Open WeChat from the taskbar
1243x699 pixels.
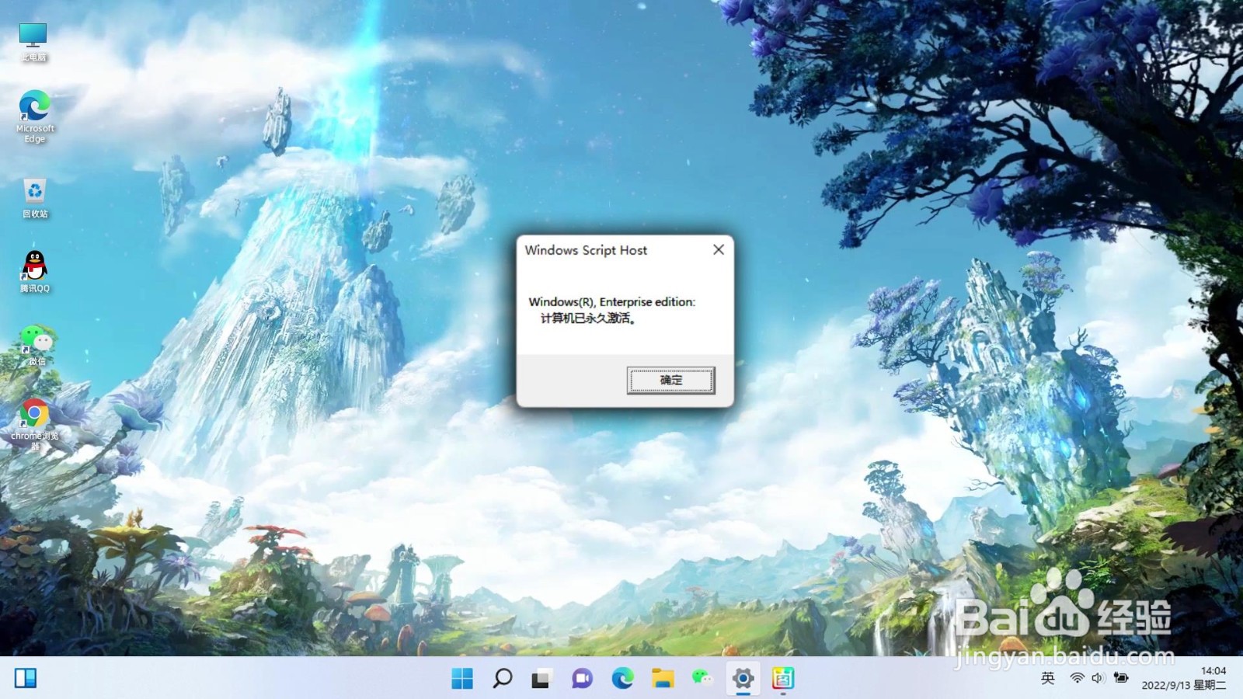[x=702, y=678]
